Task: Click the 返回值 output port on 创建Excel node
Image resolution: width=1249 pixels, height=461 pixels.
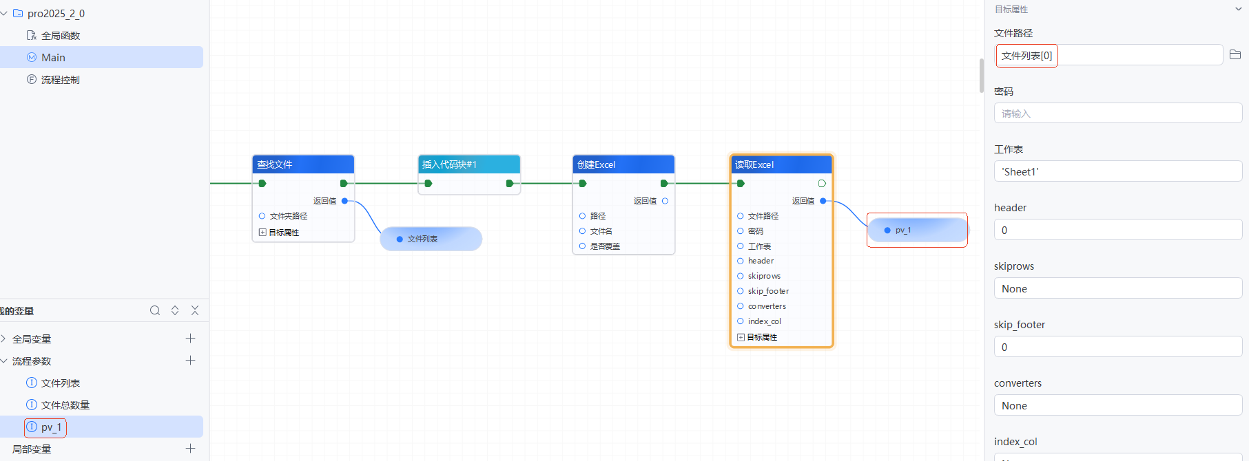Action: pyautogui.click(x=665, y=201)
